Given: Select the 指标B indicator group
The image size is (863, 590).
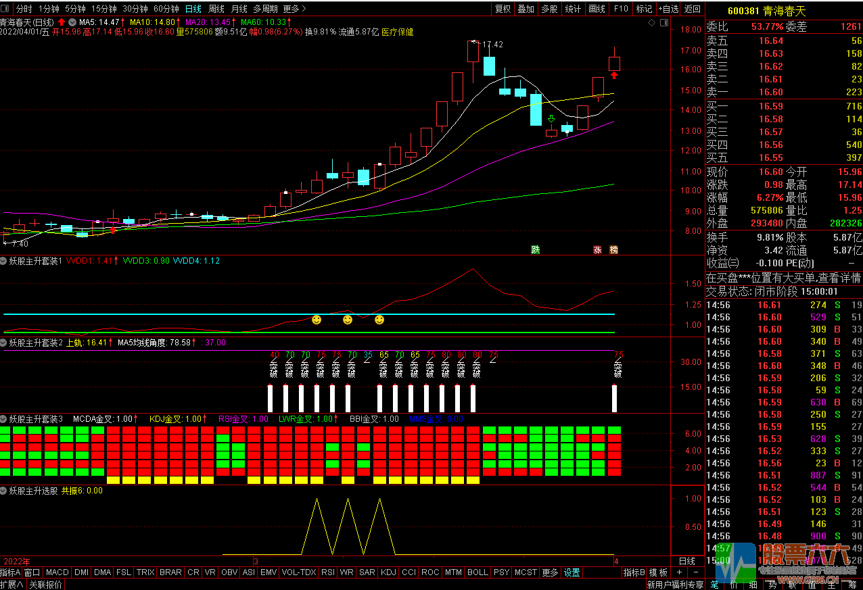Looking at the screenshot, I should [634, 572].
